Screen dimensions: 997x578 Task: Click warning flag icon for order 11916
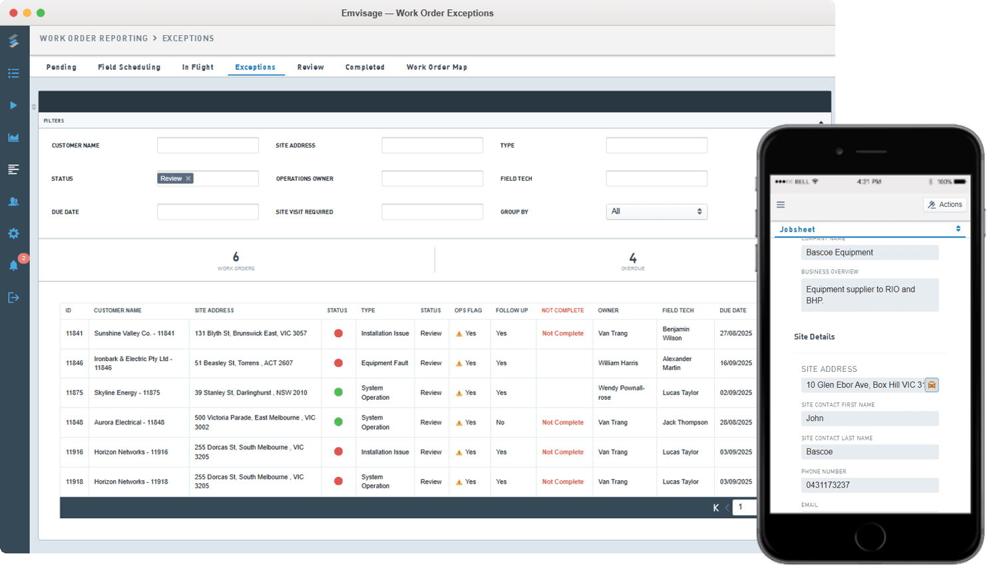click(x=459, y=452)
